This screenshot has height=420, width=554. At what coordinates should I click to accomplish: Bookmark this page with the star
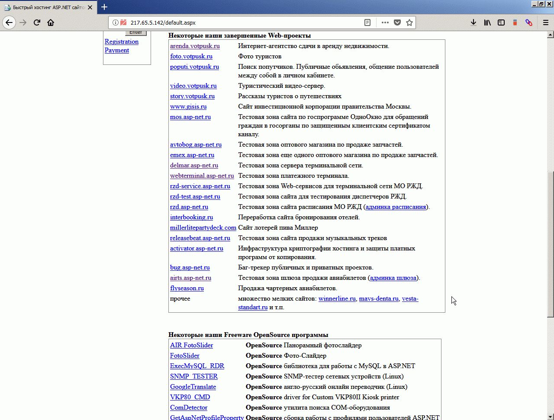click(x=409, y=22)
